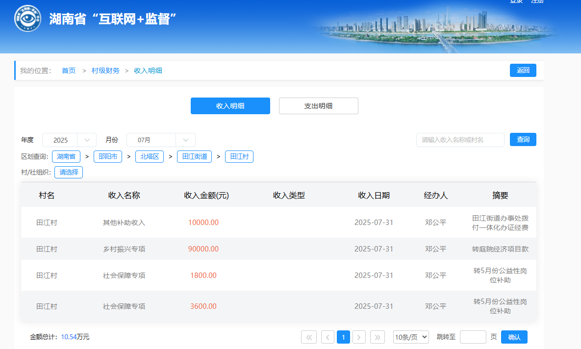The height and width of the screenshot is (349, 581).
Task: Go to the first page of results
Action: point(309,337)
